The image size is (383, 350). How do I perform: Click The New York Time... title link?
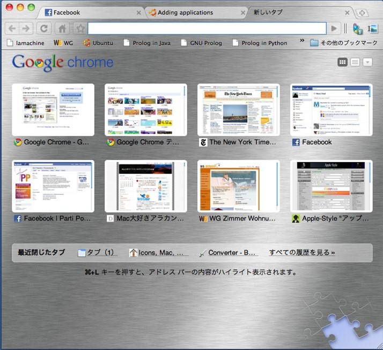point(243,142)
